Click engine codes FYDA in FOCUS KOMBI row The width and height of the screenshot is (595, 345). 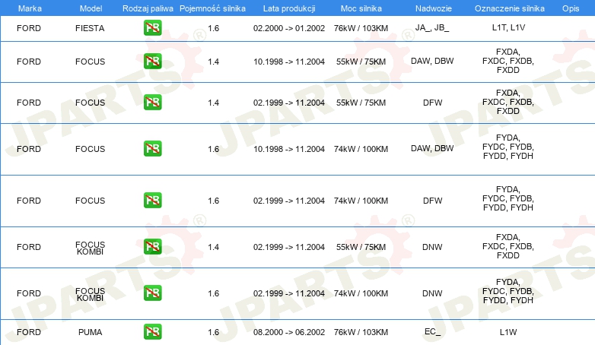pyautogui.click(x=508, y=291)
